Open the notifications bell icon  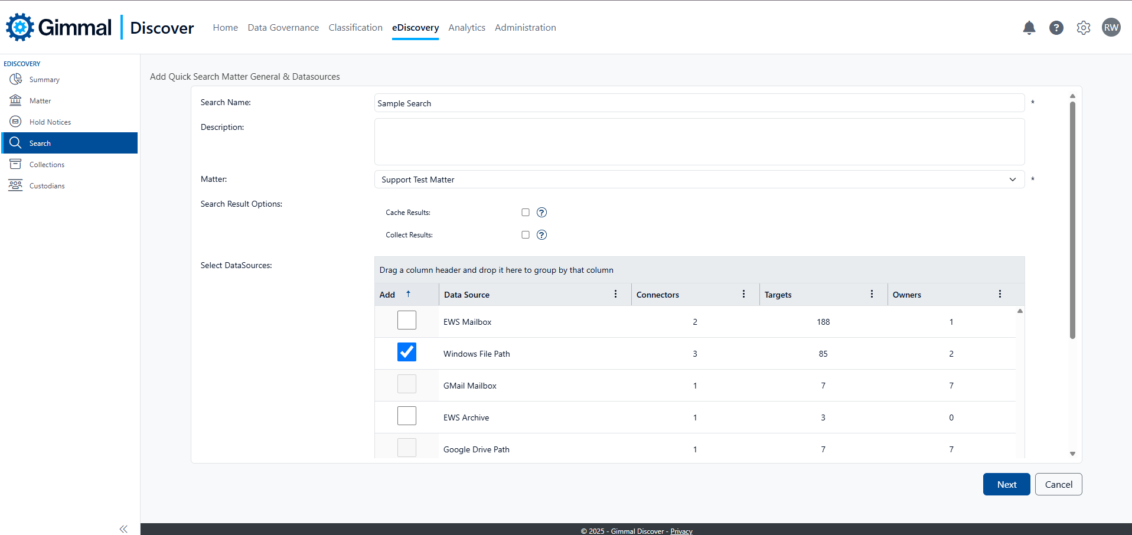[1029, 28]
